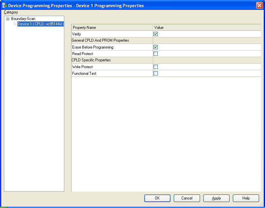The height and width of the screenshot is (208, 265).
Task: Confirm settings with the OK button
Action: (157, 198)
